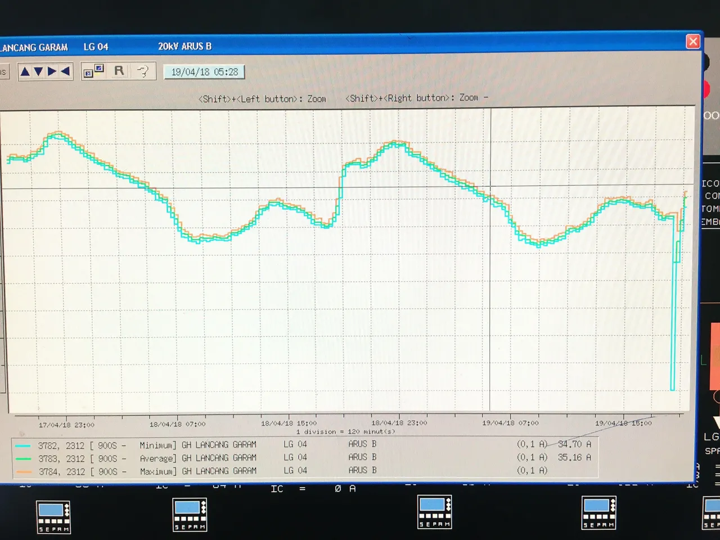Viewport: 720px width, 540px height.
Task: Click the Shift+Left button Zoom hint
Action: (262, 99)
